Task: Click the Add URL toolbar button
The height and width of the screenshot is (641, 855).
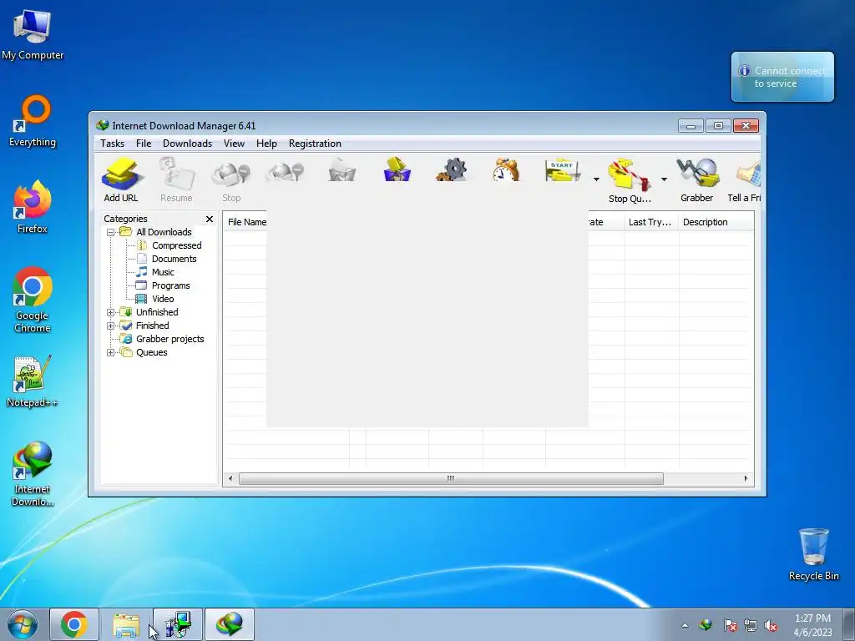Action: 121,180
